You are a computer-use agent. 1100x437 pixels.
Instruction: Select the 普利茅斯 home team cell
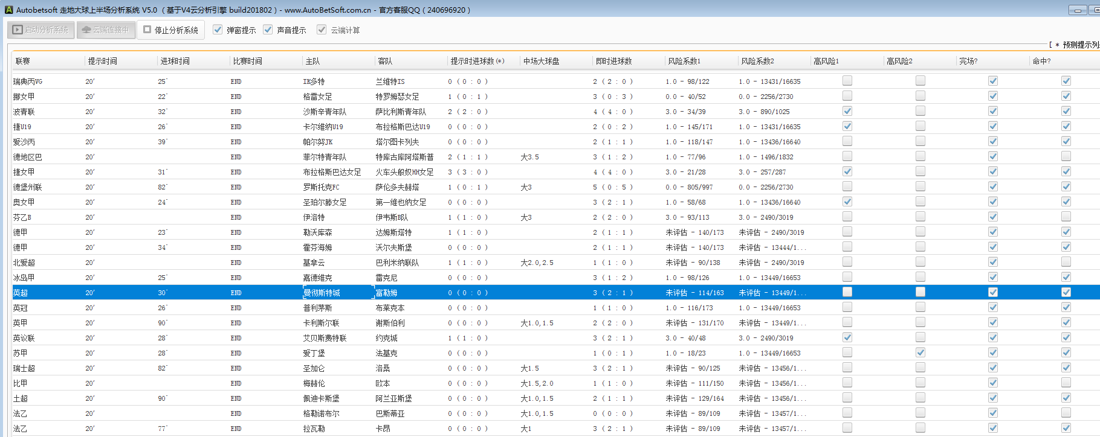pyautogui.click(x=317, y=308)
